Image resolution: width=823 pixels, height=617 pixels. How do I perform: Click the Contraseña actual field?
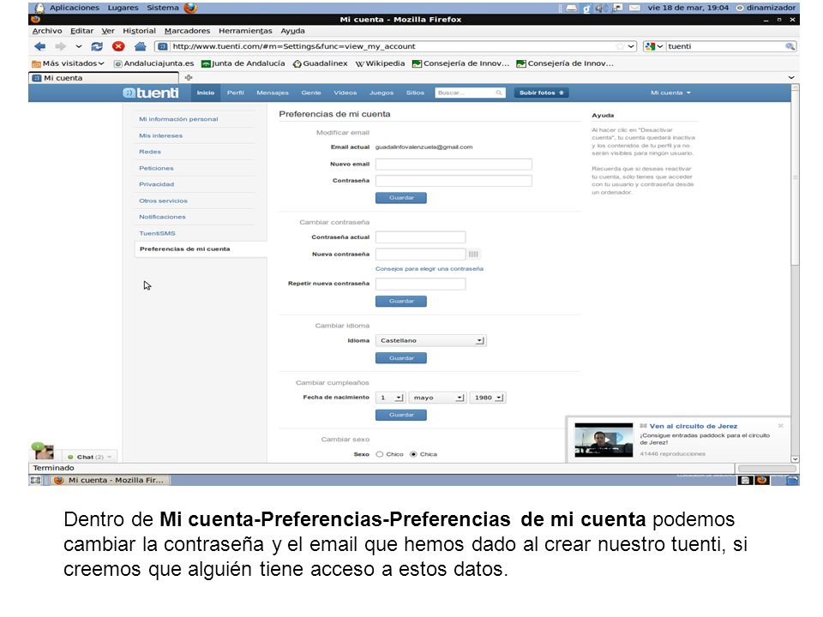pos(420,237)
